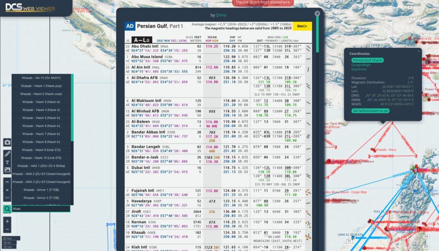Click the Coordinates DMS value
The image size is (439, 251).
[x=389, y=95]
